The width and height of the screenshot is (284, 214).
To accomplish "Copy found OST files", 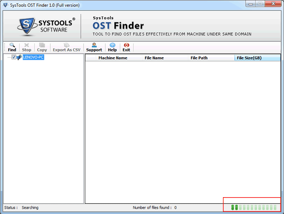I will [42, 47].
